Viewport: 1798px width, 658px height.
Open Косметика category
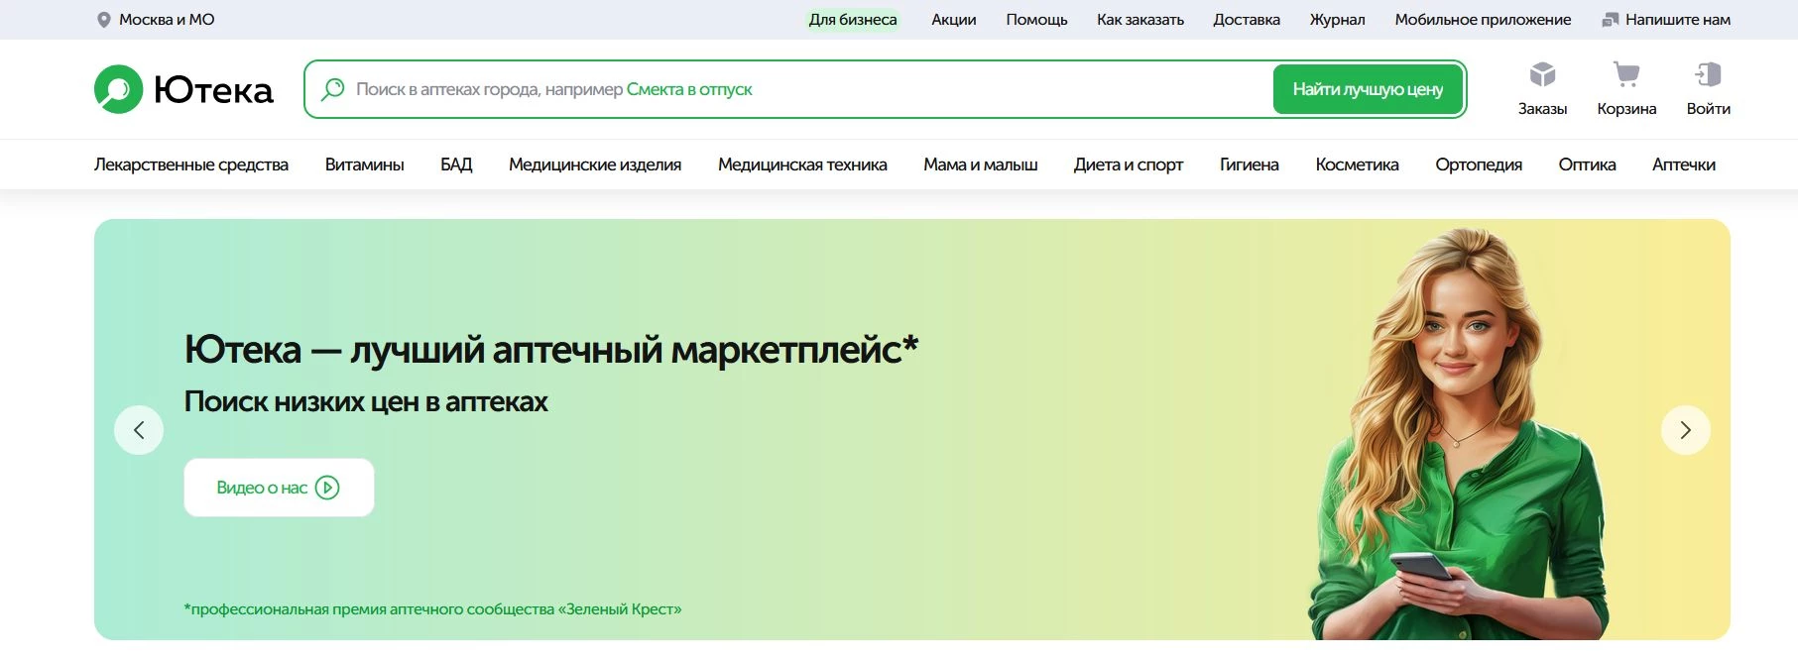pyautogui.click(x=1357, y=164)
